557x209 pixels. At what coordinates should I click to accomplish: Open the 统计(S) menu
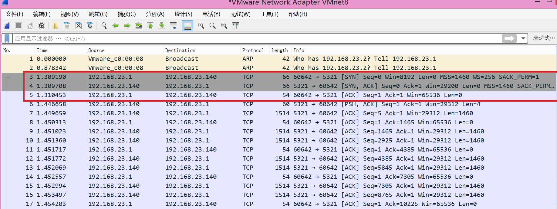[183, 14]
